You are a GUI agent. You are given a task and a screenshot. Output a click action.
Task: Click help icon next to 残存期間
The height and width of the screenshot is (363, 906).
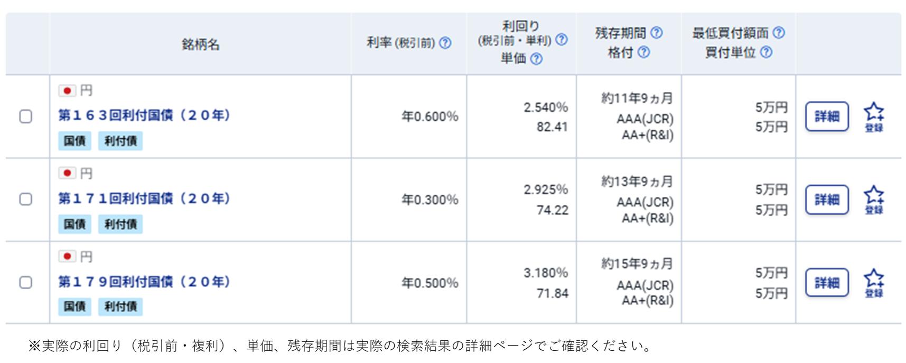pyautogui.click(x=656, y=33)
